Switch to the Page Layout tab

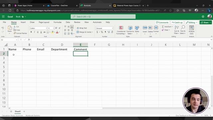(x=44, y=22)
